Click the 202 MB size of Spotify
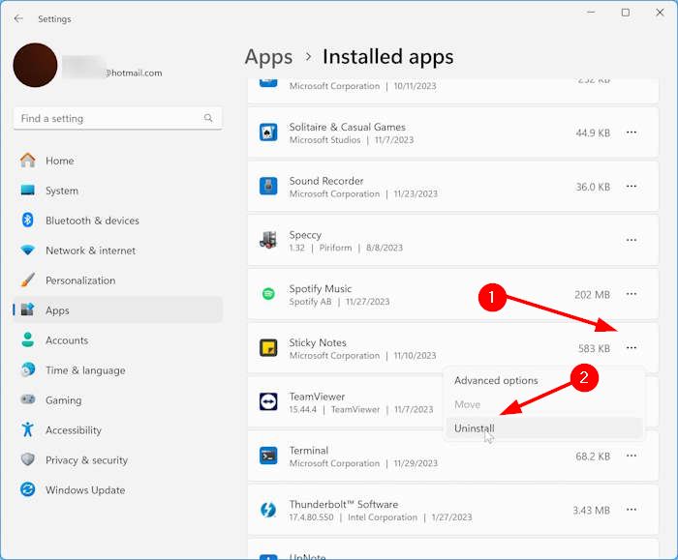Screen dimensions: 678x560 pyautogui.click(x=592, y=295)
